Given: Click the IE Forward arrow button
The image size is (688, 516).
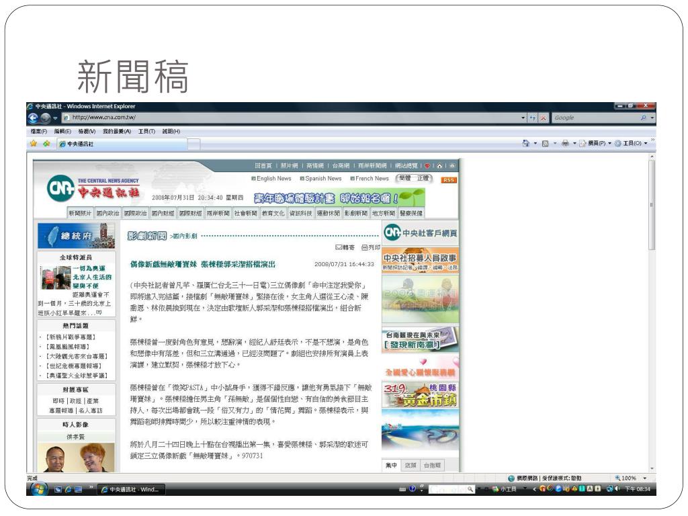Looking at the screenshot, I should click(45, 118).
